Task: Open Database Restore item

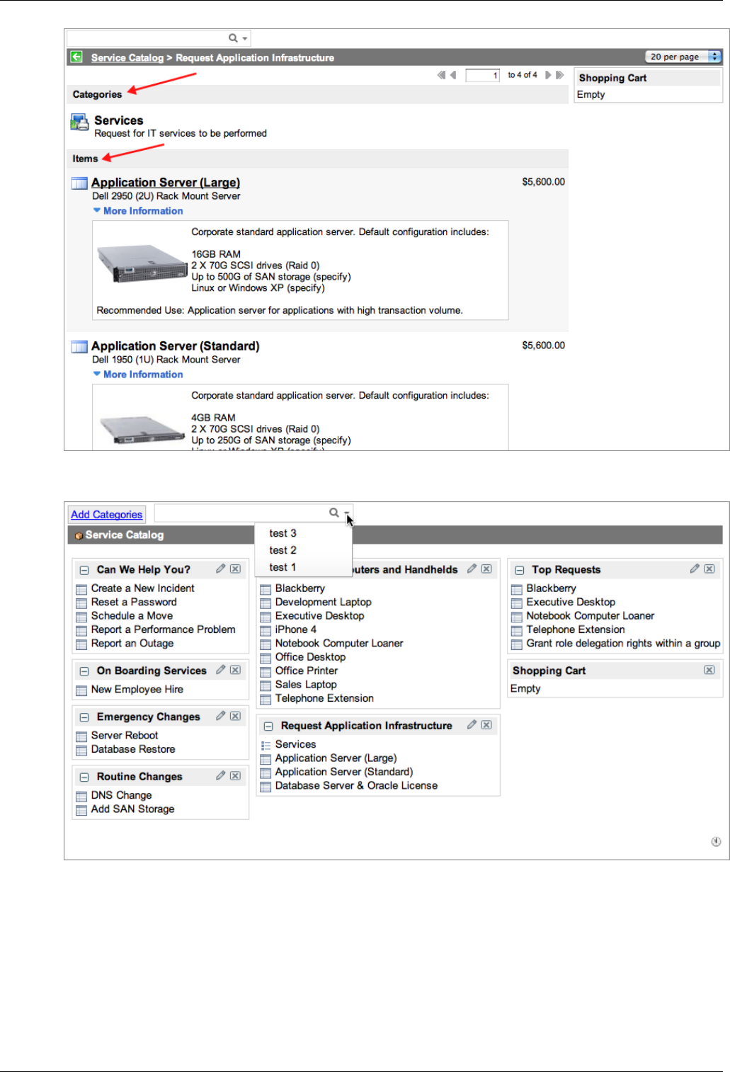Action: click(x=133, y=749)
